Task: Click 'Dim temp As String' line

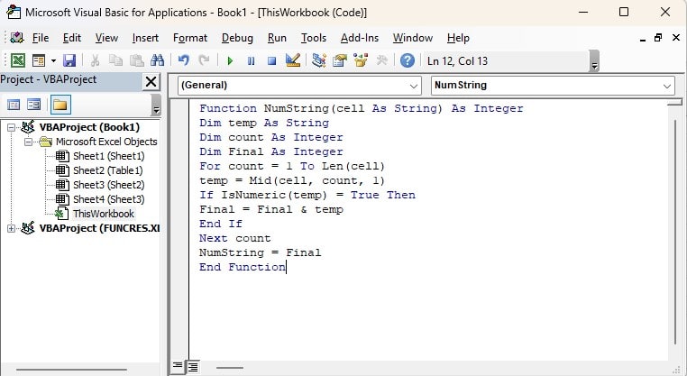Action: coord(264,123)
